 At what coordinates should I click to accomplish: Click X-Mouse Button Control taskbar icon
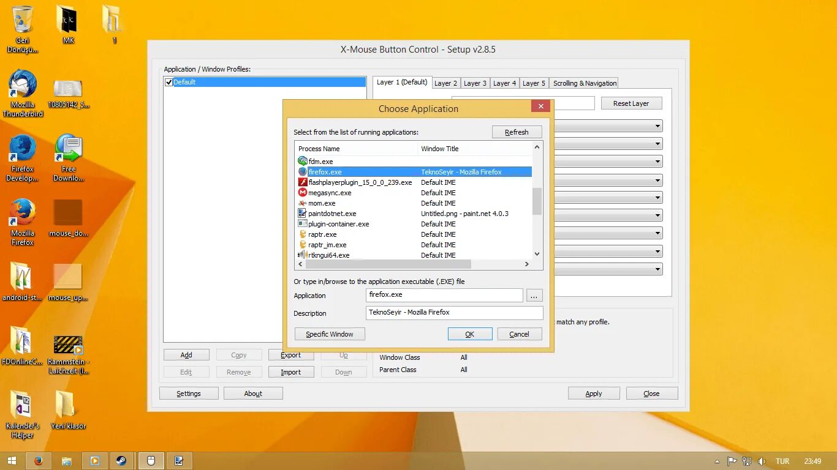(x=151, y=461)
